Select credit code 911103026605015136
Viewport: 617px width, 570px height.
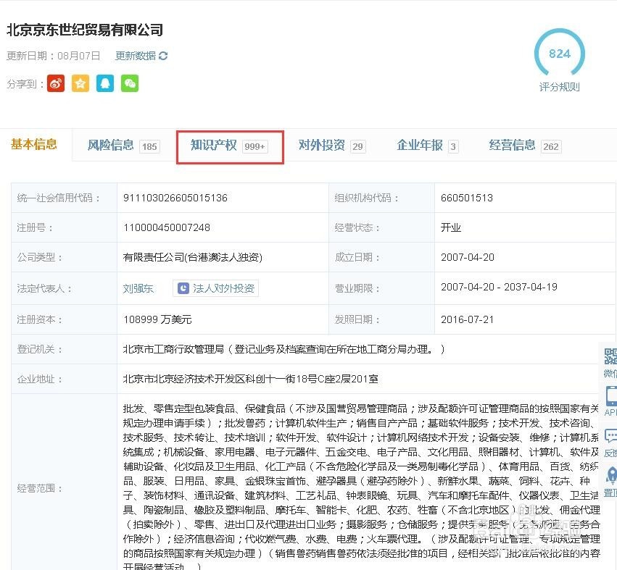coord(175,198)
